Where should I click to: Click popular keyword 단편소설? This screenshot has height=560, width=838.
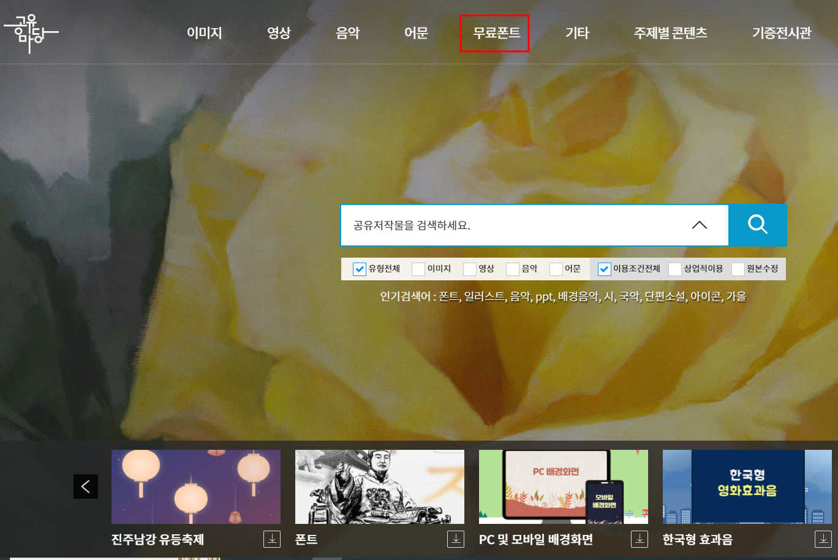click(x=665, y=297)
